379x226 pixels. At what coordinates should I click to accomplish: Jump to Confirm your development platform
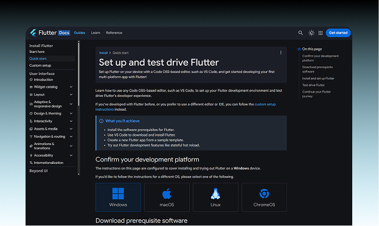320,58
